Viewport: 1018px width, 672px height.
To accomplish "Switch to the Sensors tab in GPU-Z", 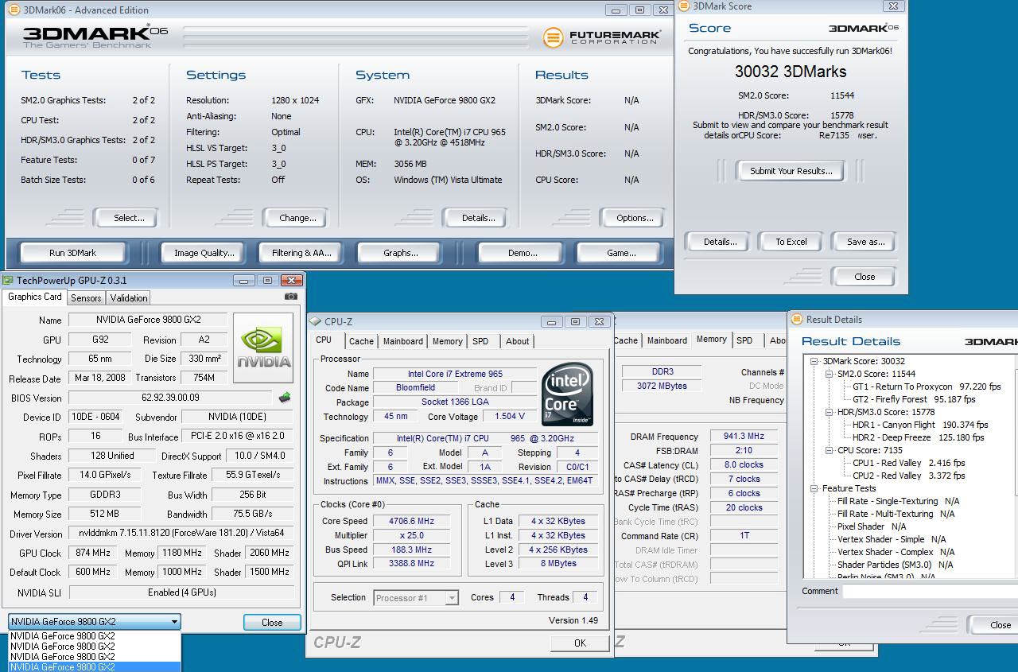I will point(86,298).
